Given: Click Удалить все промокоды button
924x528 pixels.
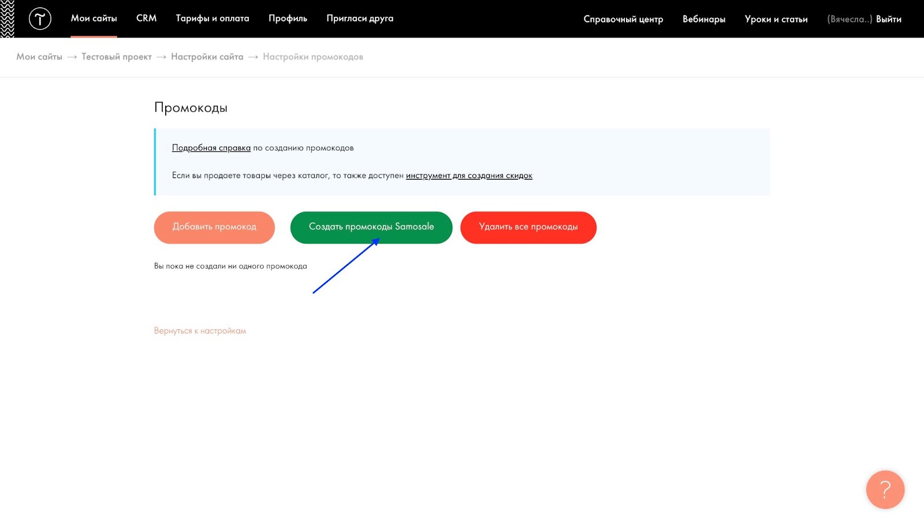Looking at the screenshot, I should 528,227.
